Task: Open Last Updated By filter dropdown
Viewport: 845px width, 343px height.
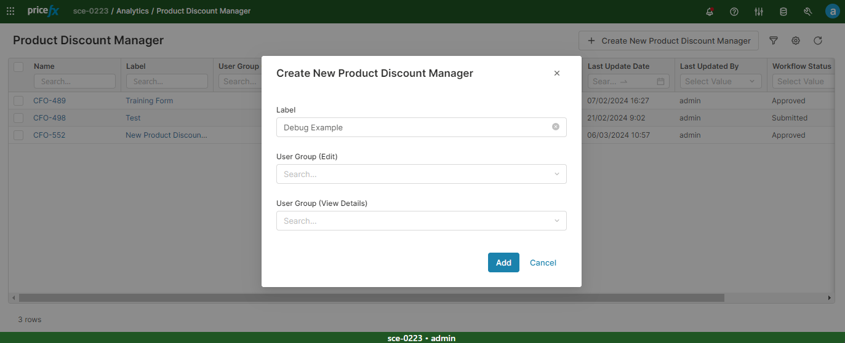Action: point(721,81)
